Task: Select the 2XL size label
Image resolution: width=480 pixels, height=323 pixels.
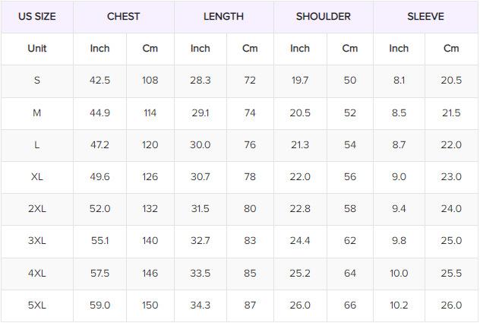Action: pos(36,208)
